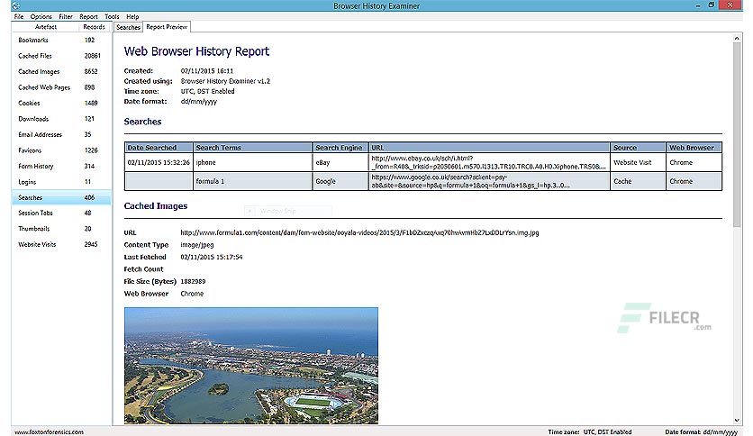Click the 'Website Visit' source cell
The width and height of the screenshot is (753, 436).
coord(638,162)
